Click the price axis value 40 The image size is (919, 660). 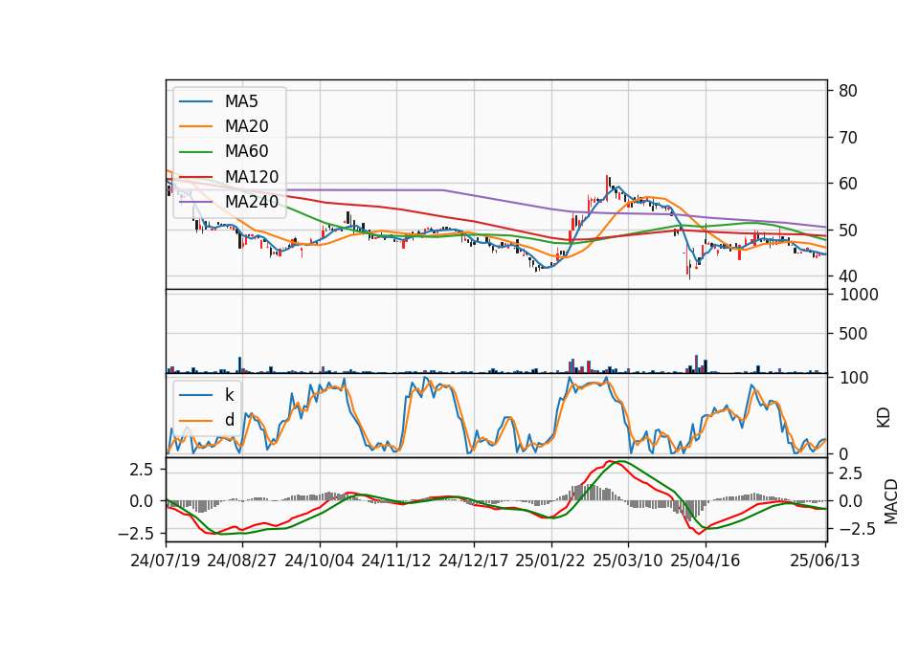pyautogui.click(x=848, y=275)
